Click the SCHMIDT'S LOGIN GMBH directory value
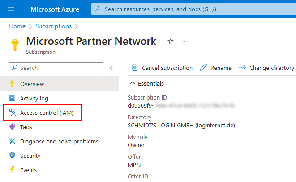This screenshot has height=182, width=296. (x=181, y=126)
